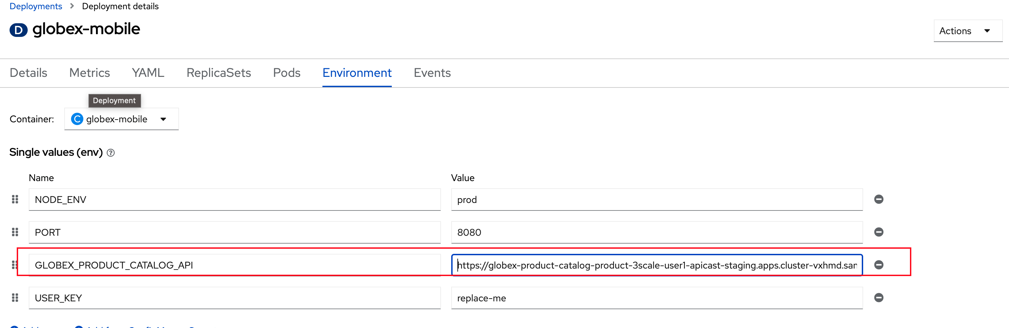Select the Environment tab
This screenshot has width=1009, height=328.
point(357,73)
